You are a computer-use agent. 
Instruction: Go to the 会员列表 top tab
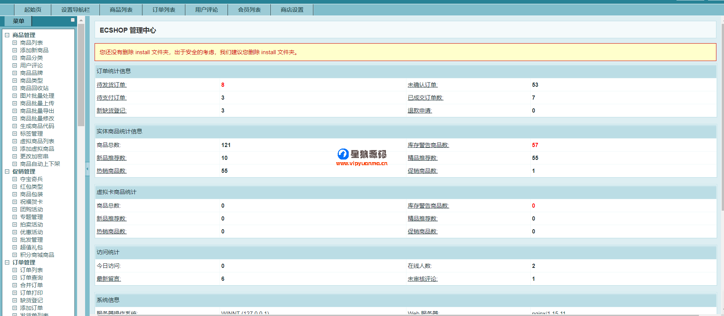[x=249, y=10]
